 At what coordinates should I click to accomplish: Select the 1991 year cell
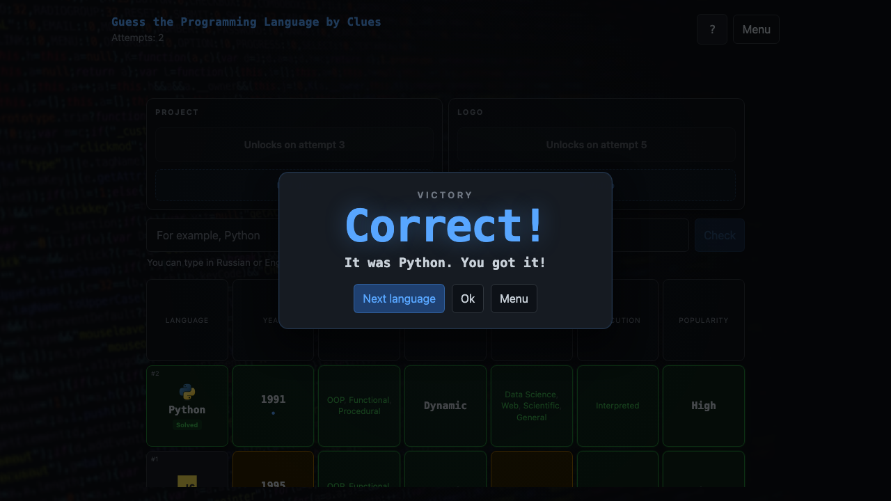[273, 406]
